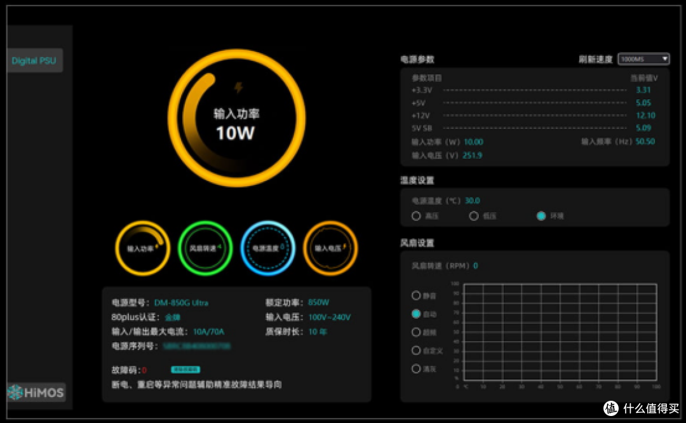This screenshot has width=686, height=423.
Task: Click the large 输入功率 10W dial
Action: 236,118
